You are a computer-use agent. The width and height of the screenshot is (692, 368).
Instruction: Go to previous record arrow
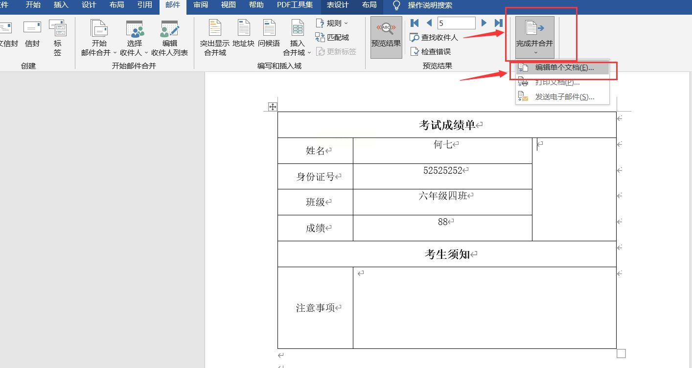coord(429,23)
